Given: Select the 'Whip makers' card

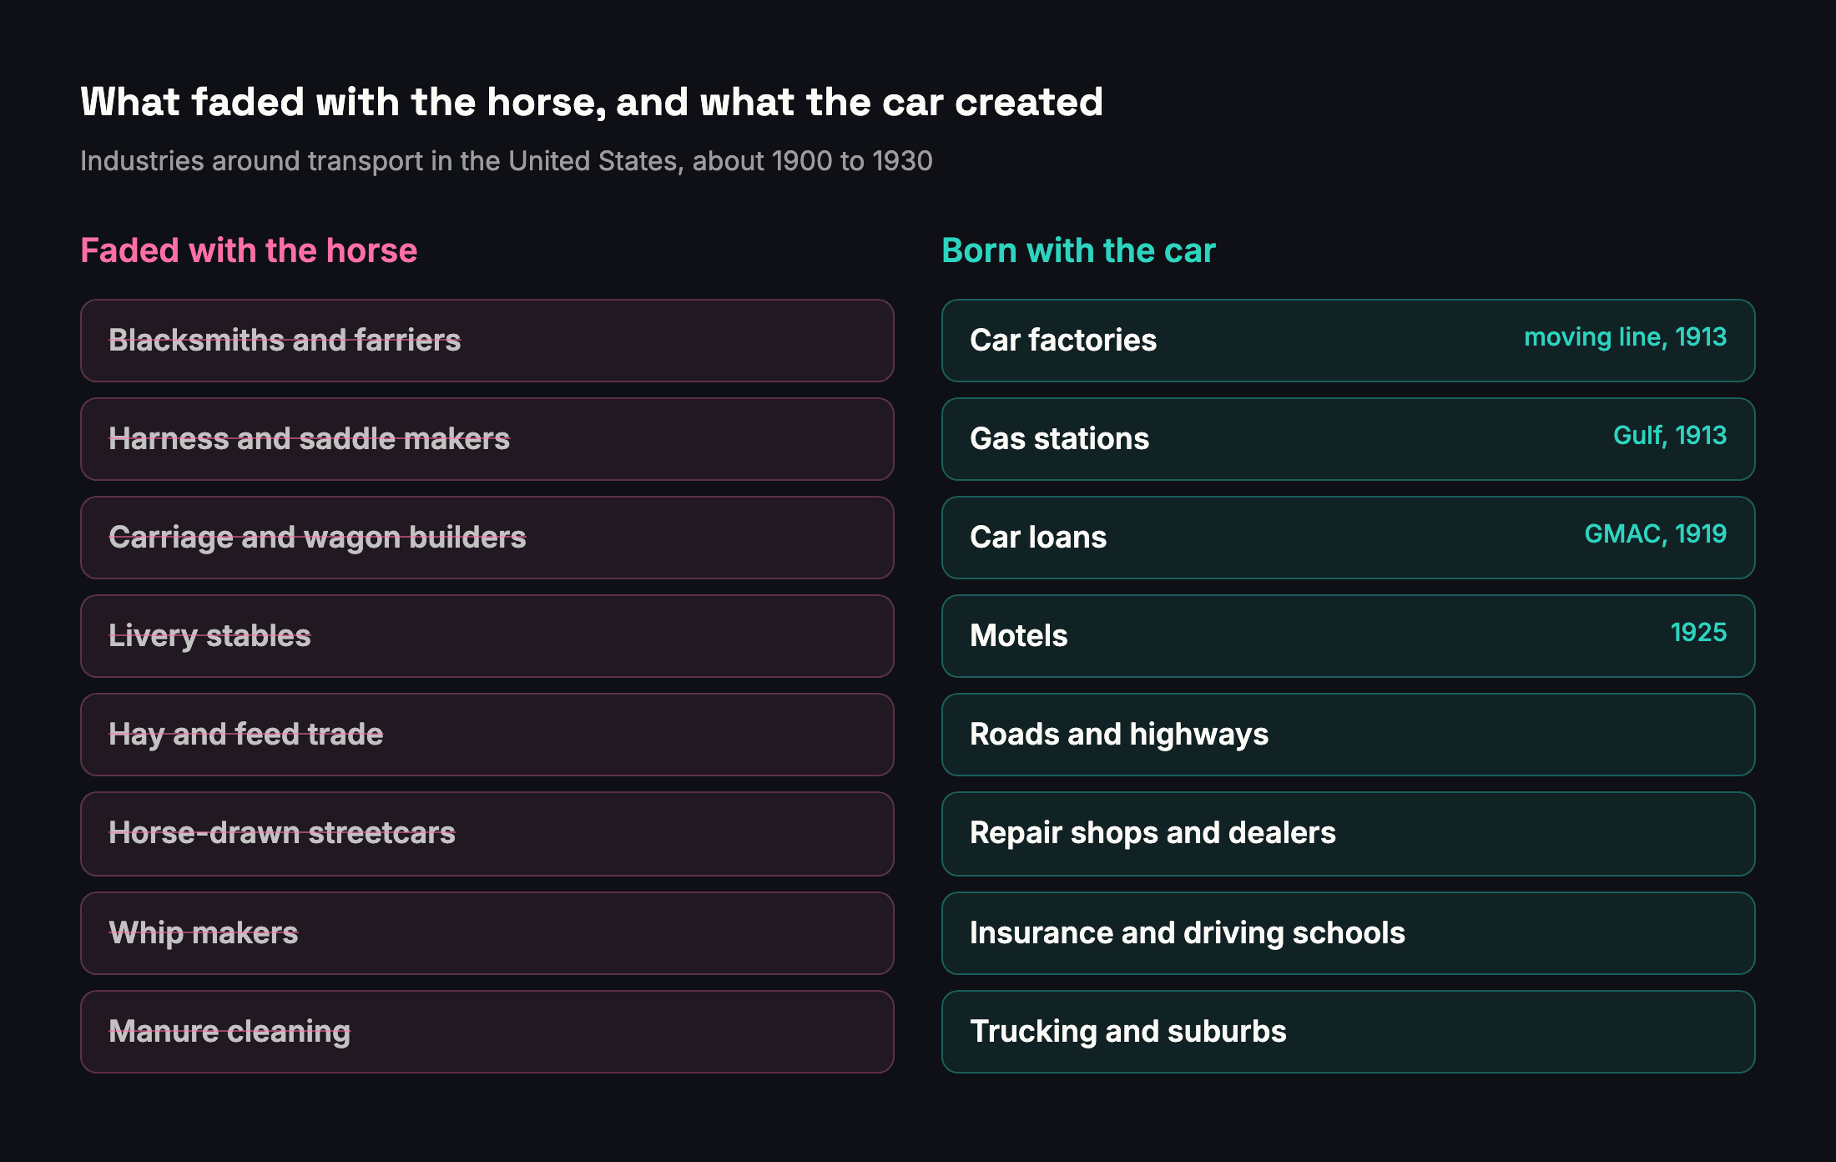Looking at the screenshot, I should point(487,933).
